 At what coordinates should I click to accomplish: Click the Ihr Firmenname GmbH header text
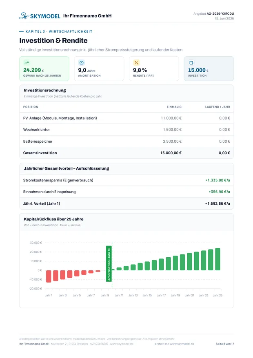87,16
